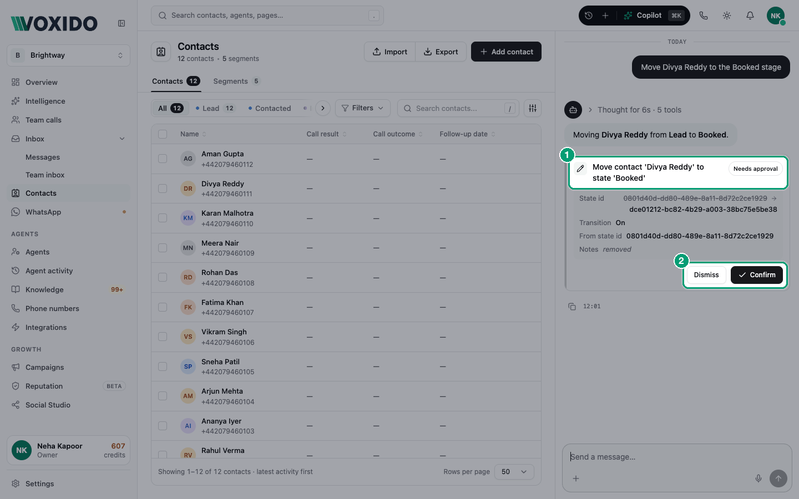Focus the global search field
This screenshot has width=799, height=499.
(267, 16)
